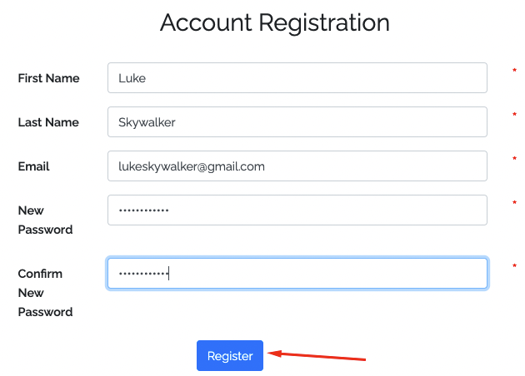Click the New Password required asterisk
Viewport: 525px width, 376px height.
514,204
